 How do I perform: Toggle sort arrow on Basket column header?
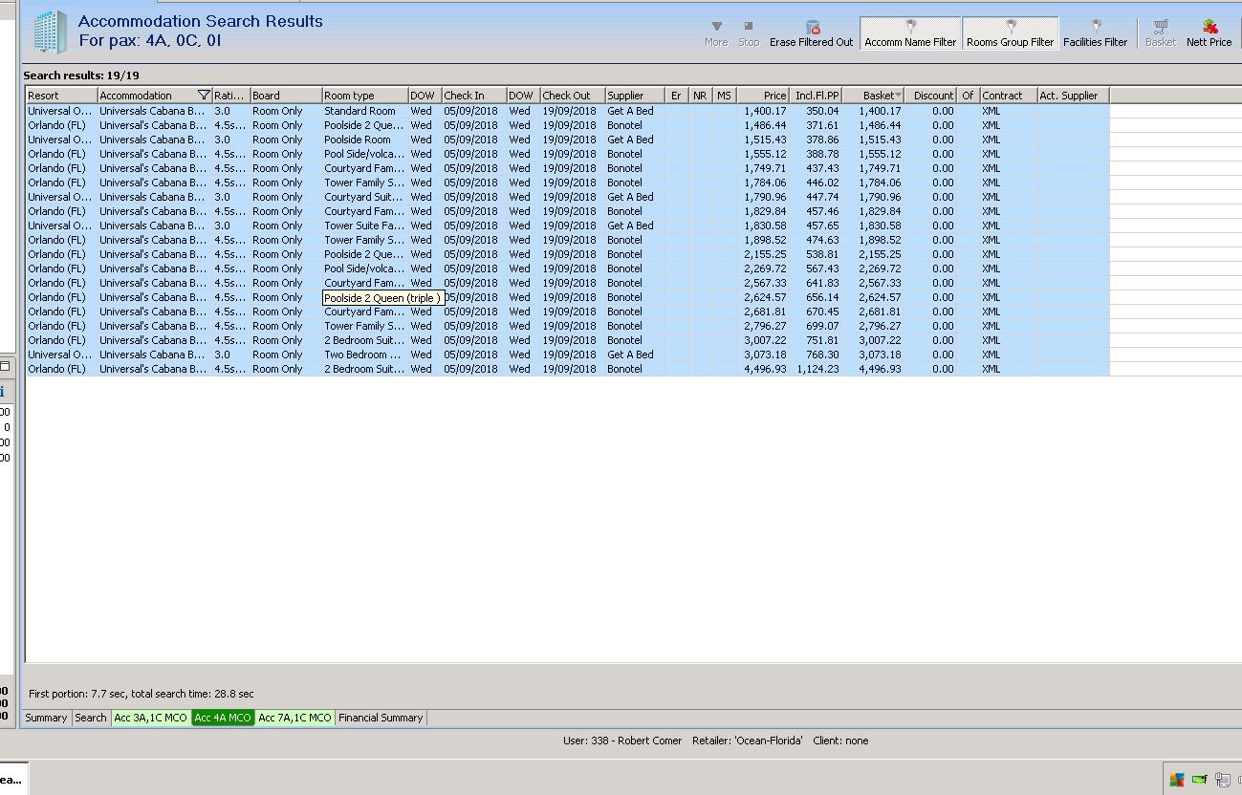(898, 96)
